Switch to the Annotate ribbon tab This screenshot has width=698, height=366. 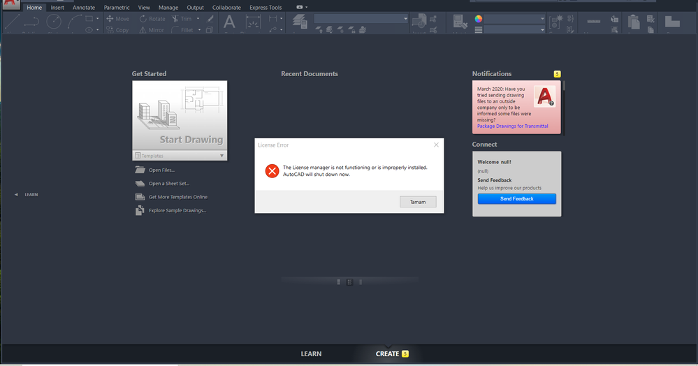(84, 8)
